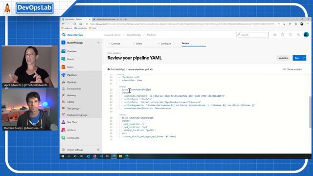The image size is (313, 176).
Task: Click the Pipelines breadcrumb link
Action: [151, 35]
